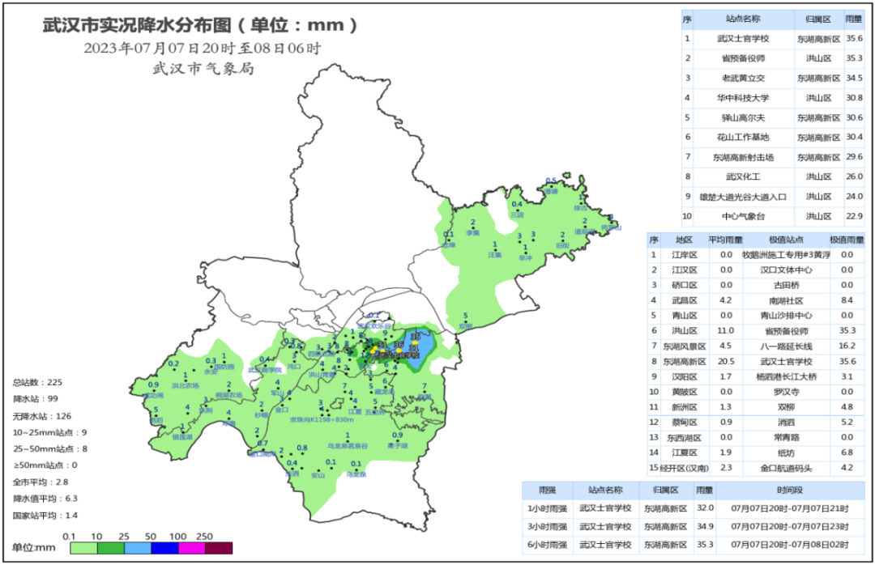Click the light blue 25–50 legend swatch
Image resolution: width=875 pixels, height=565 pixels.
137,547
